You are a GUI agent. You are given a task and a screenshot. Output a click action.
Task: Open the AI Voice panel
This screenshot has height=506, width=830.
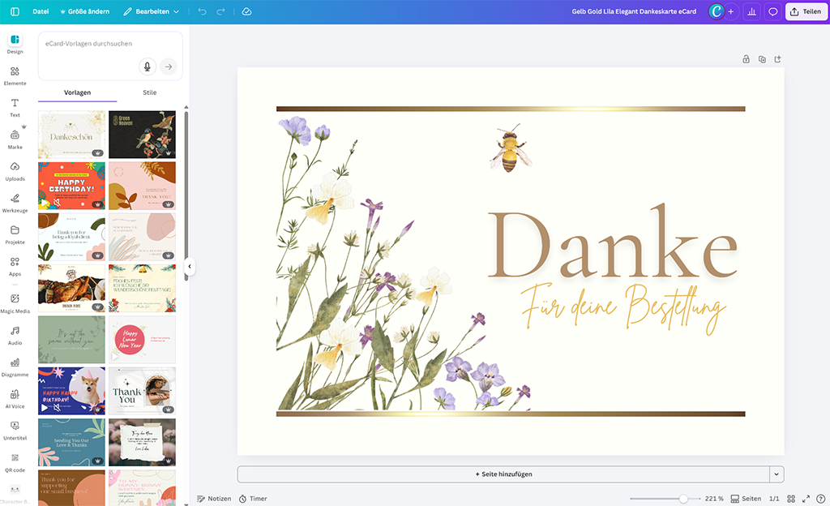click(15, 399)
